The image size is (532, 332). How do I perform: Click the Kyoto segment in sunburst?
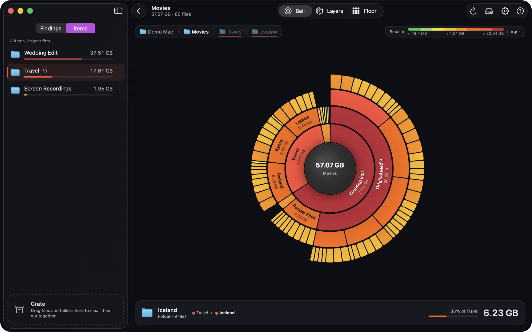[x=281, y=146]
